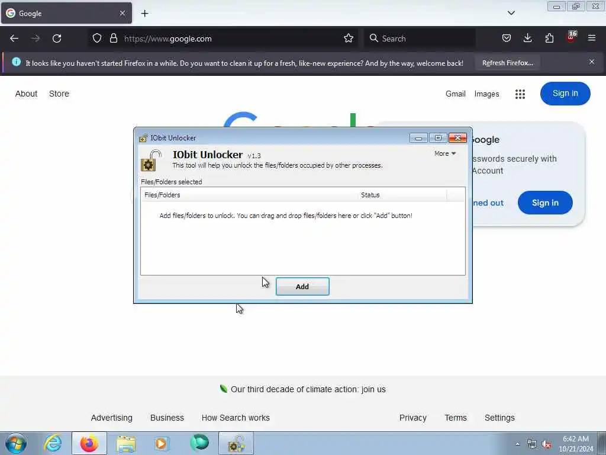Open the Firefox hamburger menu
This screenshot has width=606, height=455.
592,38
